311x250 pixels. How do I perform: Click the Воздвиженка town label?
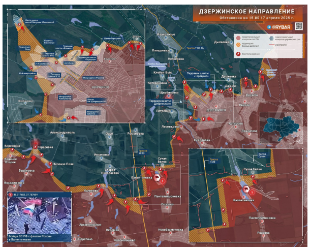click(x=14, y=183)
